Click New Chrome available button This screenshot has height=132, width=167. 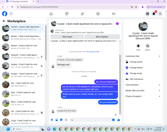click(156, 7)
